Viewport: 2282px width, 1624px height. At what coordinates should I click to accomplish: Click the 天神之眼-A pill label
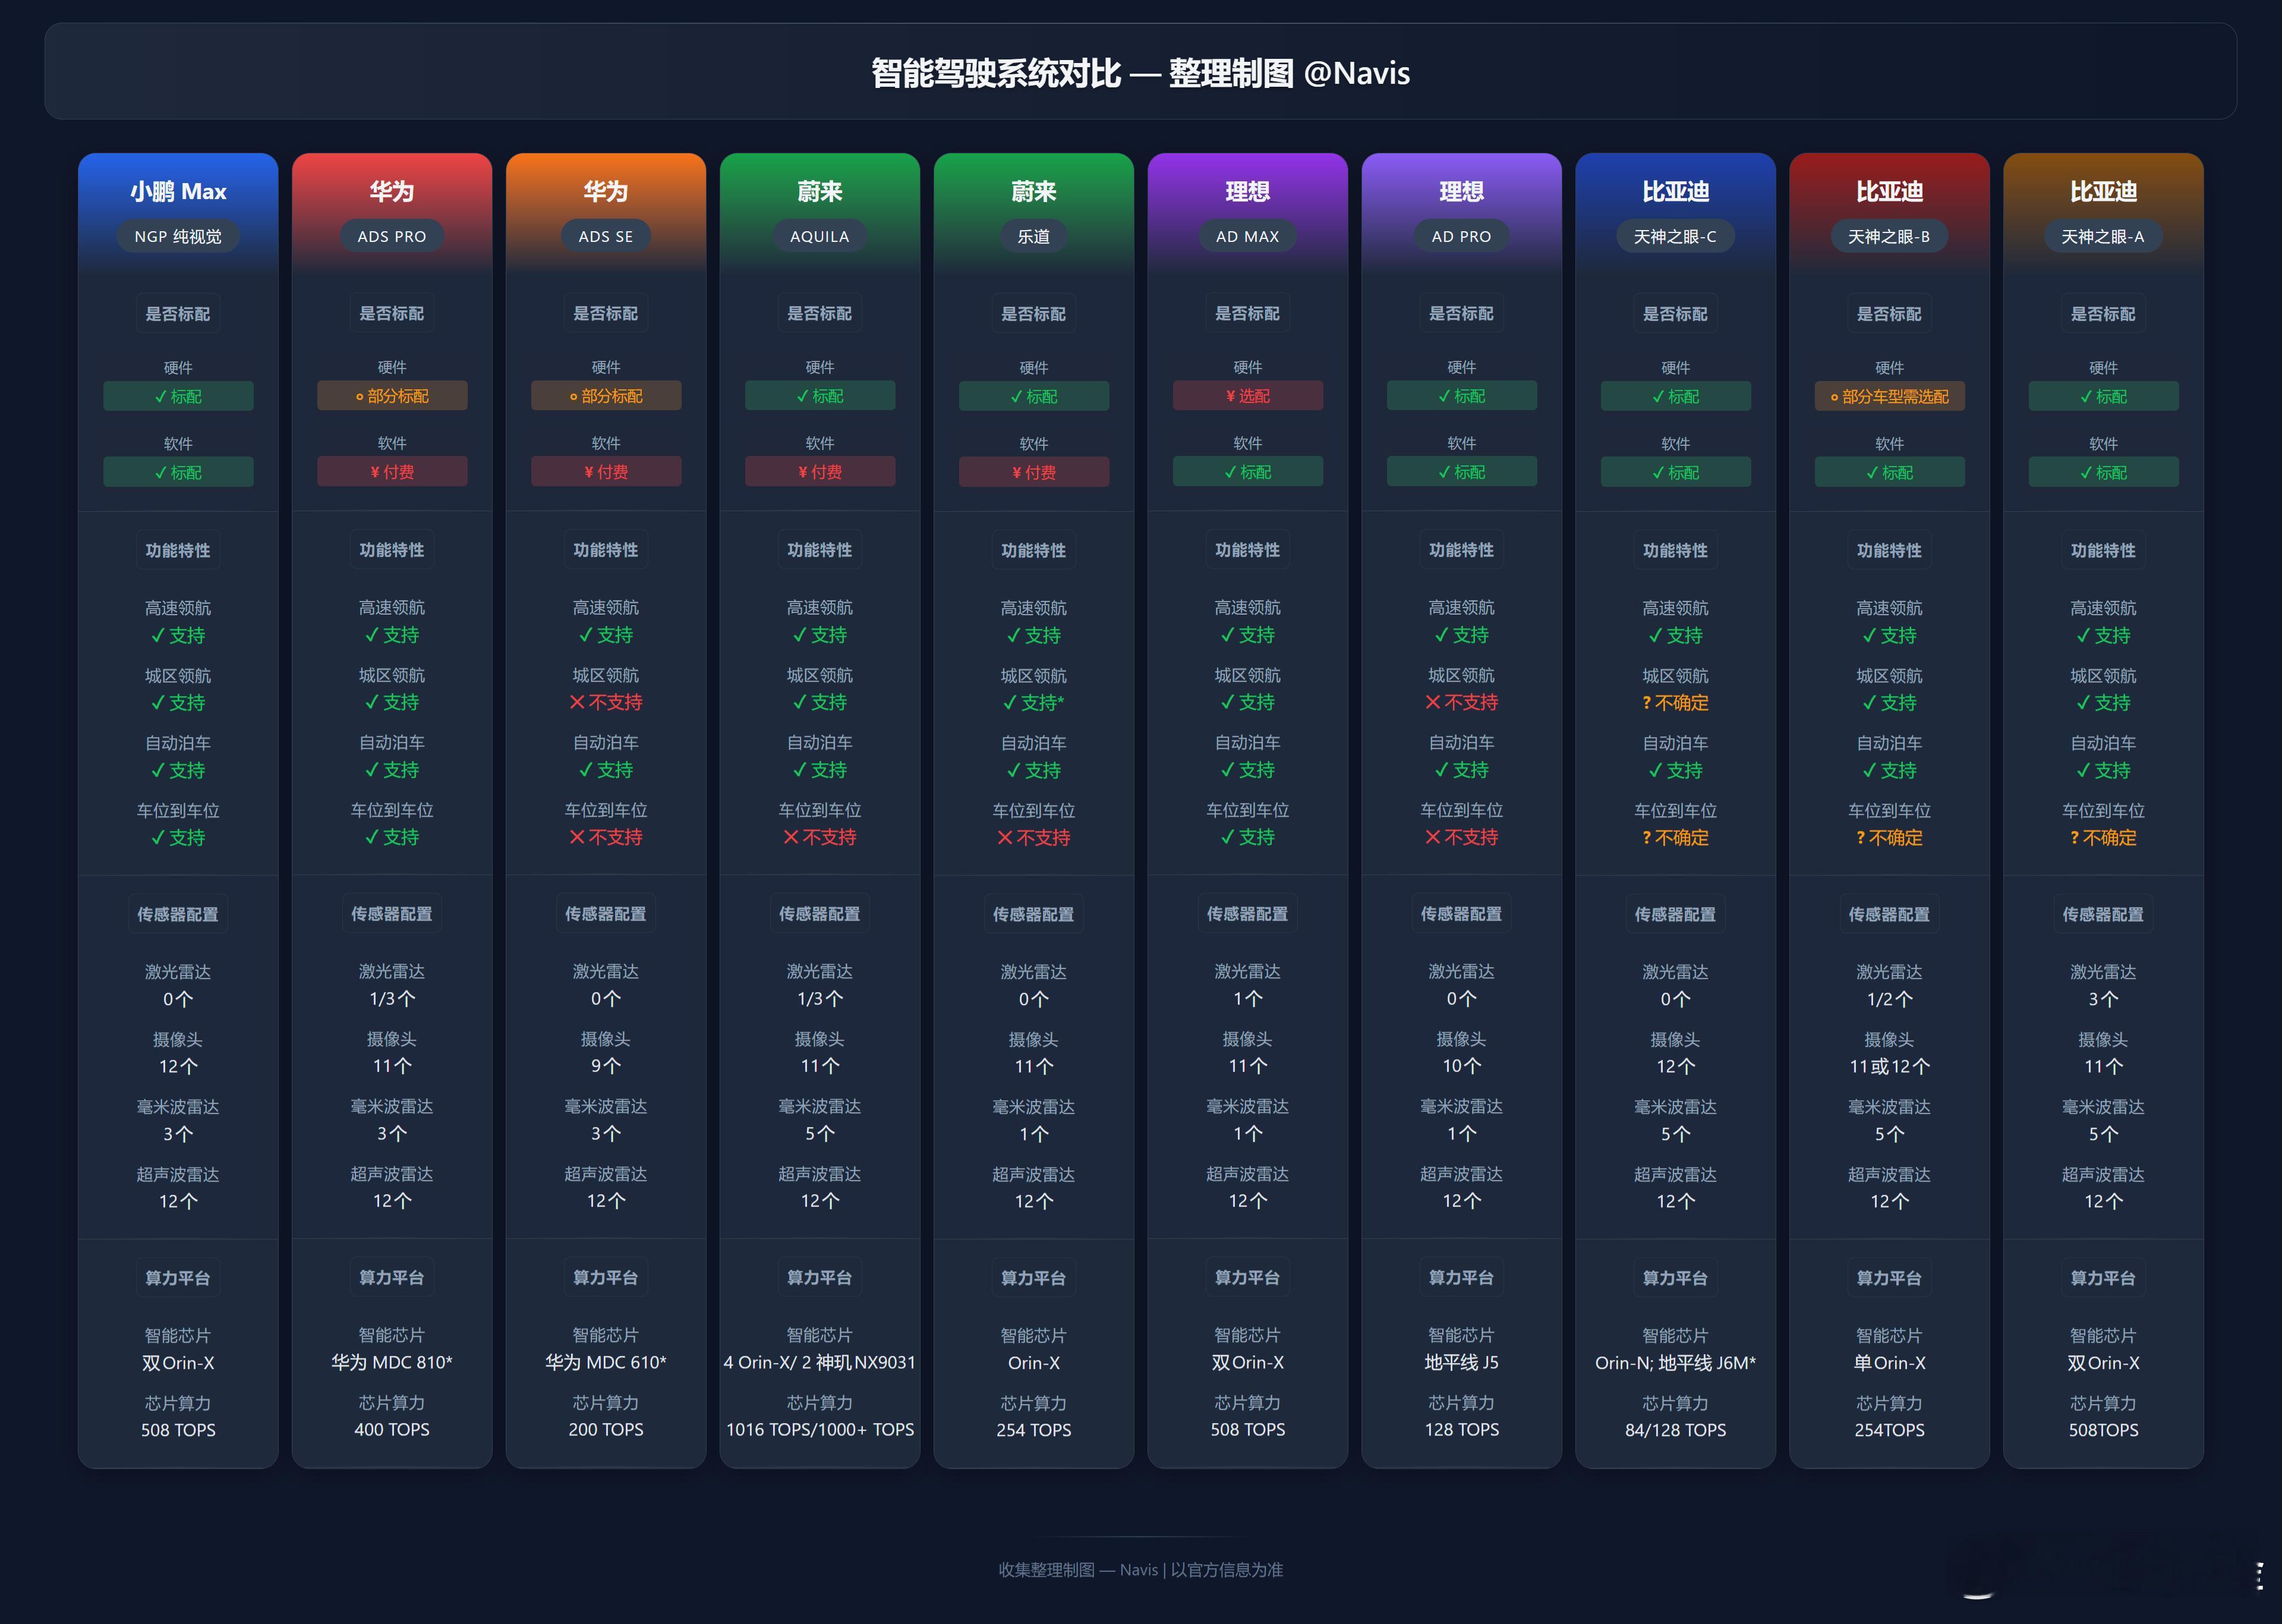coord(2103,236)
